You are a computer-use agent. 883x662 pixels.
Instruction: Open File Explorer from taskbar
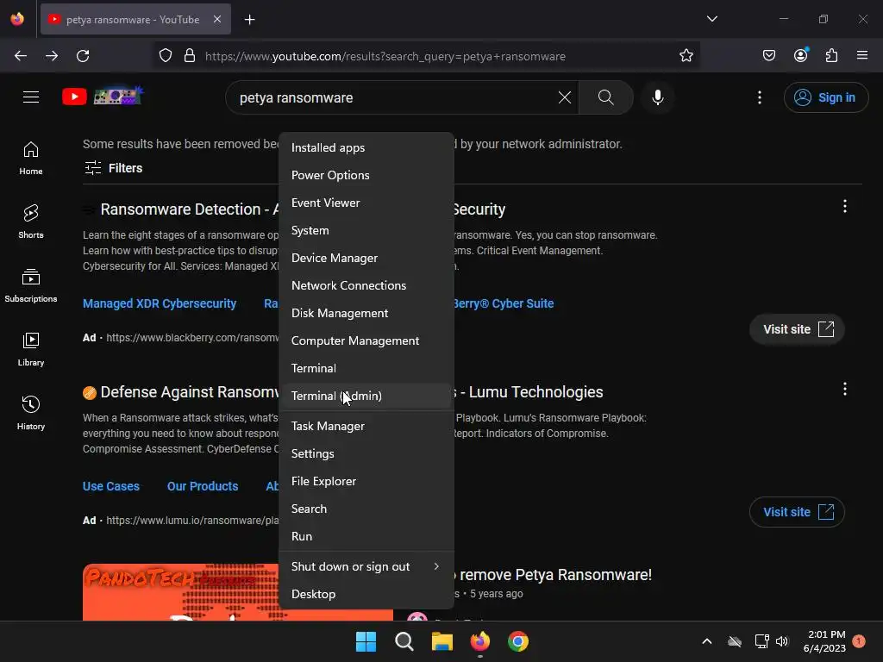tap(442, 641)
